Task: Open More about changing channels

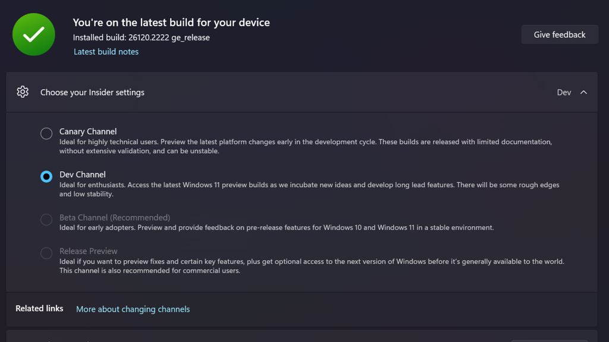Action: [x=133, y=309]
